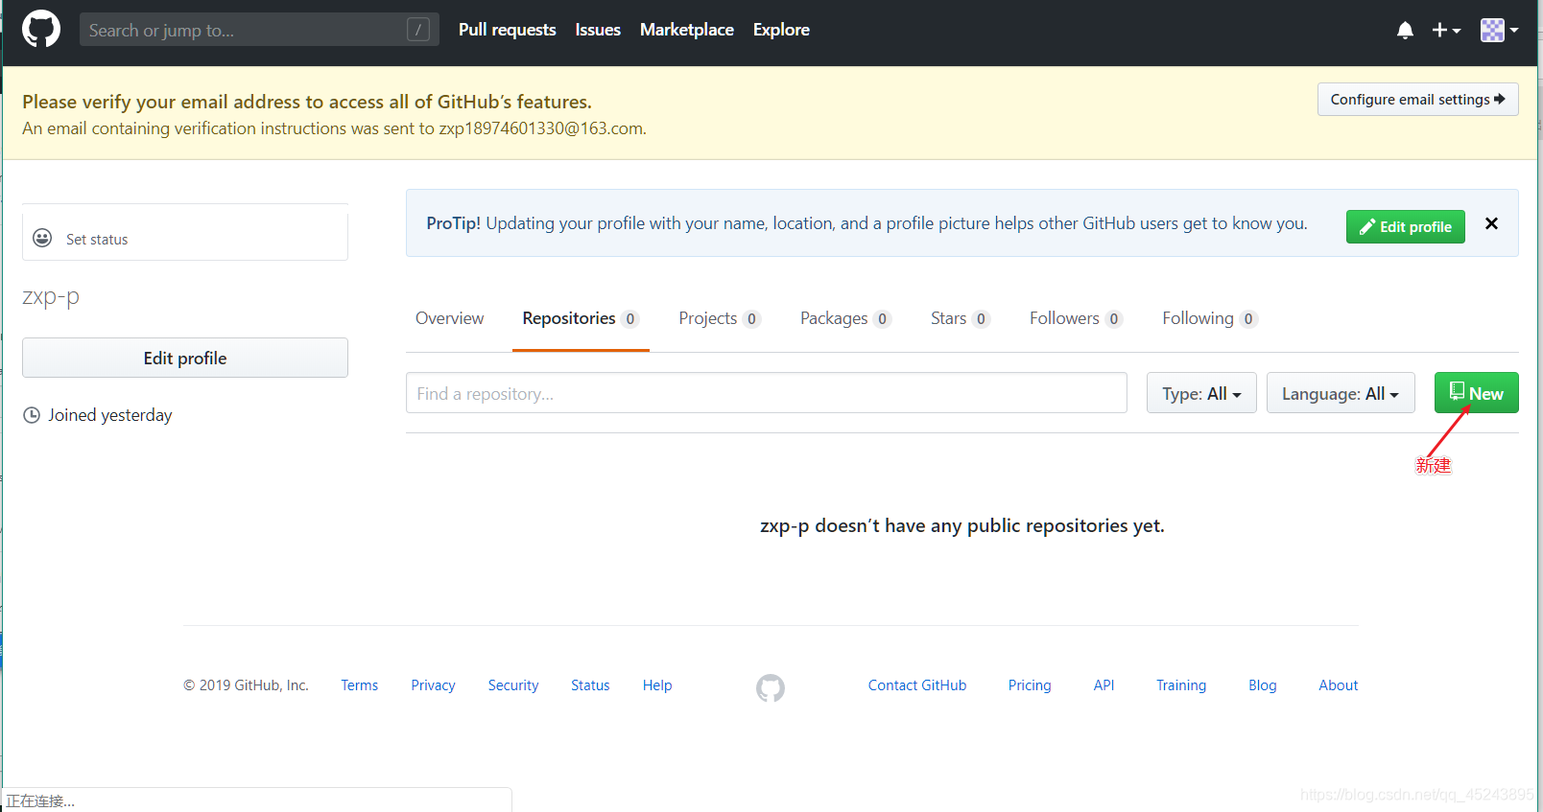This screenshot has height=812, width=1543.
Task: Focus the Search or jump to field
Action: (259, 30)
